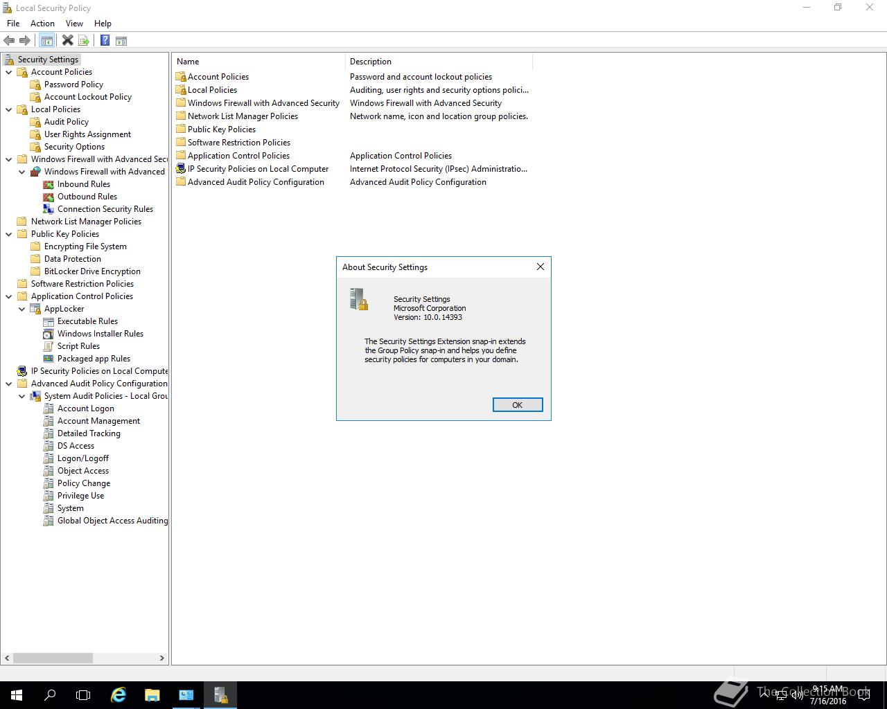Select Script Rules icon under AppLocker

[49, 346]
